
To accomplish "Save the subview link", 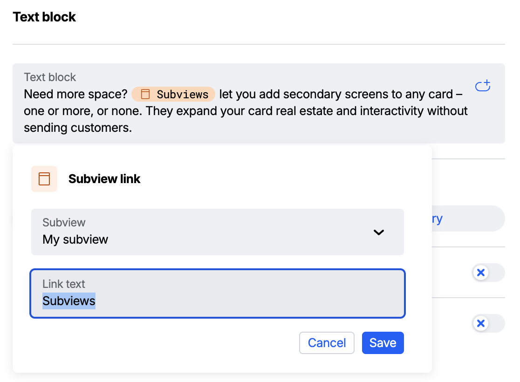I will (x=383, y=343).
